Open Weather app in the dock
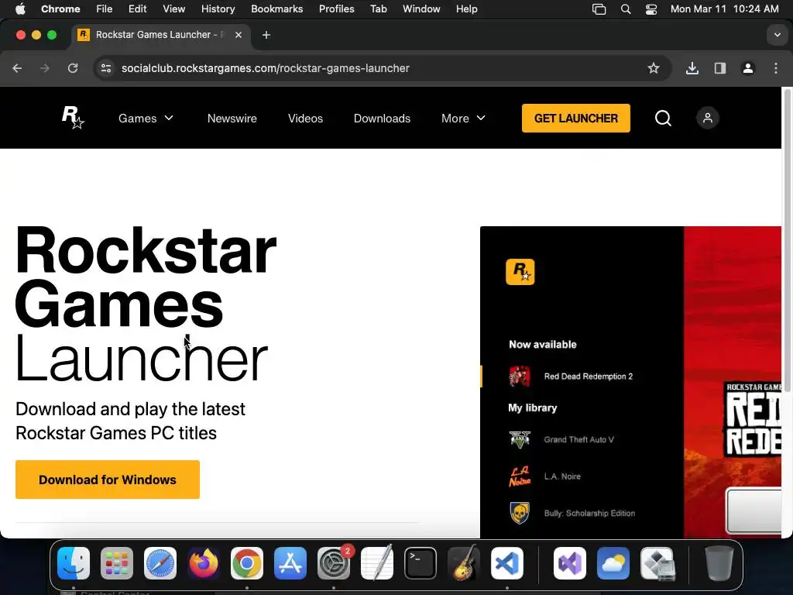The width and height of the screenshot is (793, 595). 613,563
